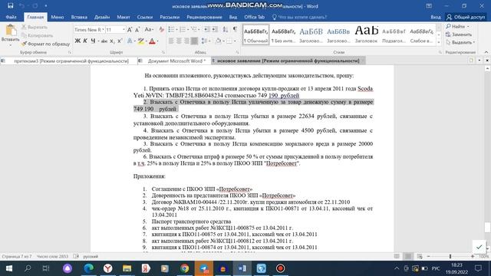Toggle Justify alignment
Image resolution: width=491 pixels, height=276 pixels.
(x=194, y=41)
